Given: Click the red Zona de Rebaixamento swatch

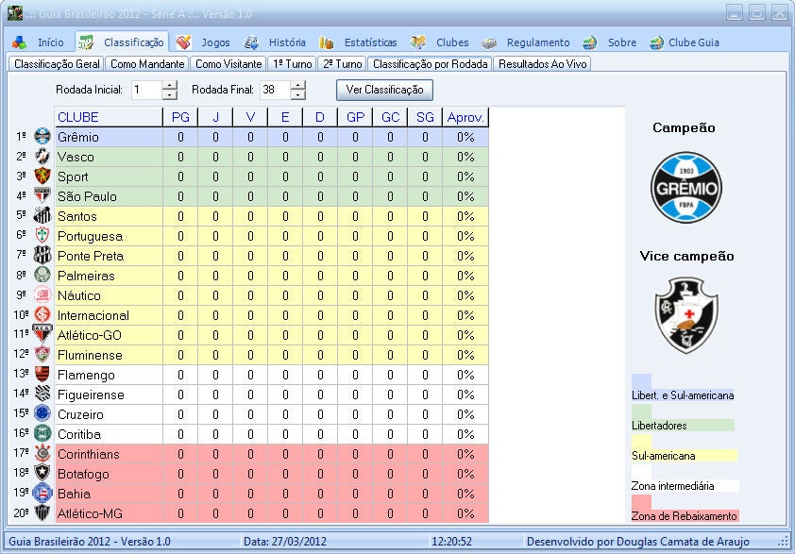Looking at the screenshot, I should tap(641, 502).
